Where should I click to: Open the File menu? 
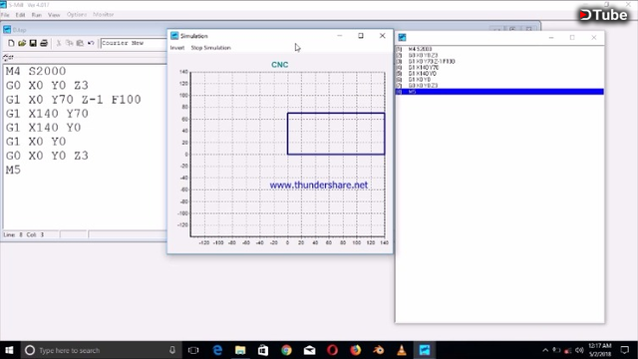tap(5, 15)
